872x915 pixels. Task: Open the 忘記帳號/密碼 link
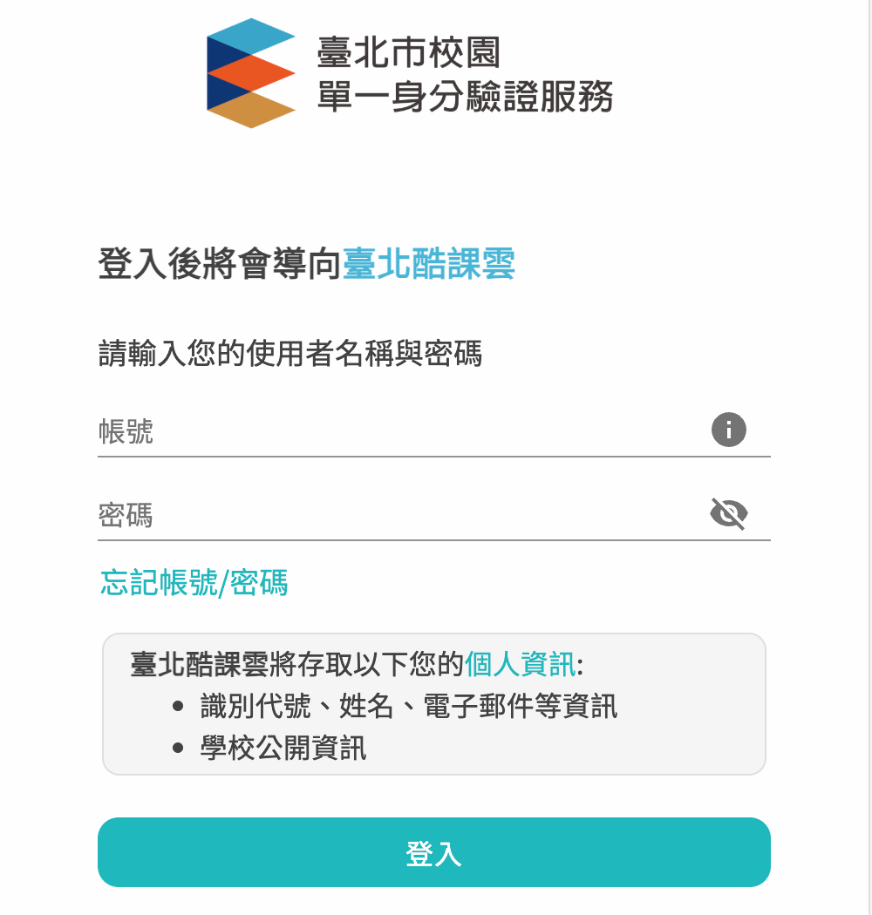click(x=194, y=582)
